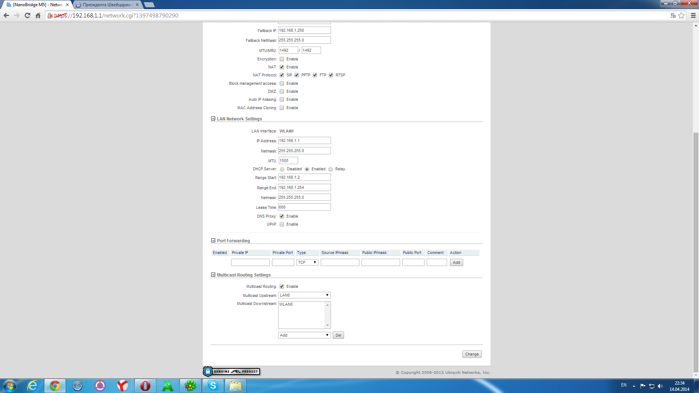
Task: Click the green A application in taskbar
Action: 168,386
